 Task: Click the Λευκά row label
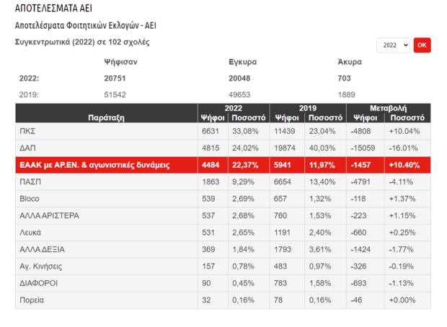[30, 233]
